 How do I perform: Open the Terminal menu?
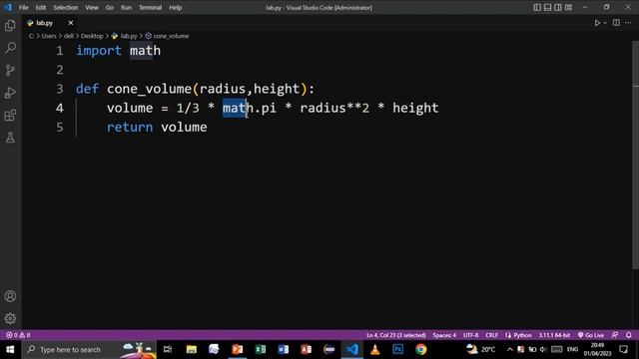[150, 7]
